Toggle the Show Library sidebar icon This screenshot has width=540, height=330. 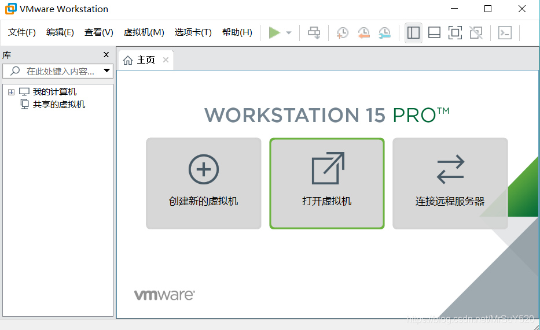click(413, 33)
